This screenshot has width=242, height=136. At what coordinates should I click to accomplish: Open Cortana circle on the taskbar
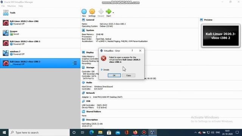coord(74,133)
